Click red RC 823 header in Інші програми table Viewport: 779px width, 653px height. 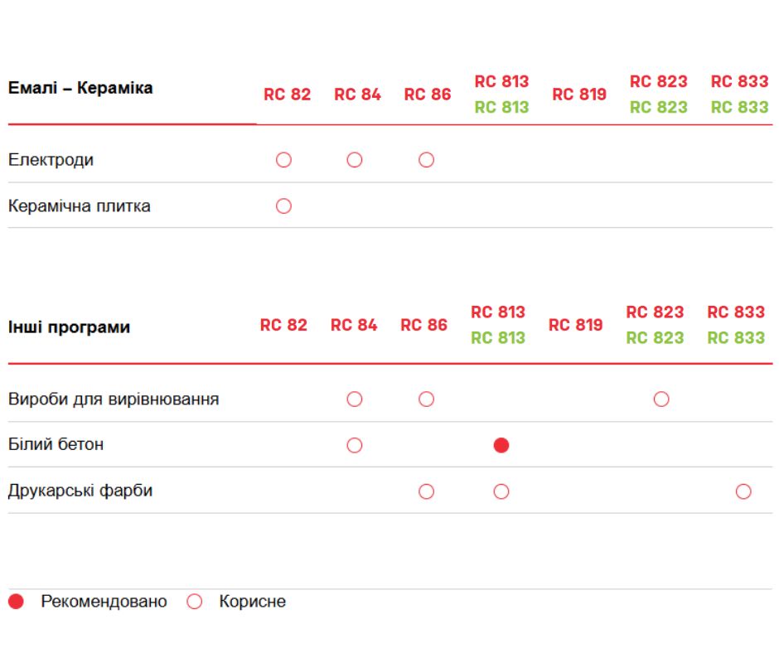[x=655, y=312]
